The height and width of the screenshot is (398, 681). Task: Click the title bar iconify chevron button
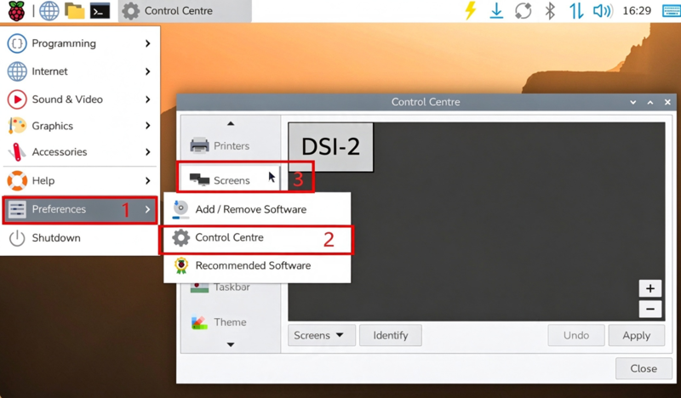click(633, 102)
